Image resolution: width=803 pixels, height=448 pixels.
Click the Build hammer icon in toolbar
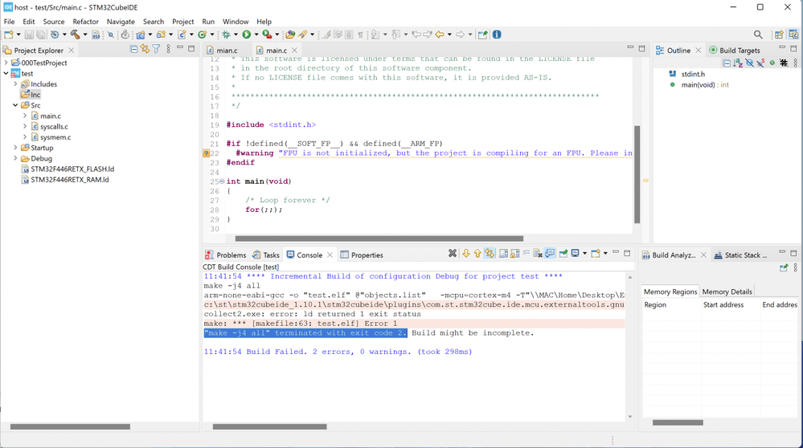[x=76, y=35]
